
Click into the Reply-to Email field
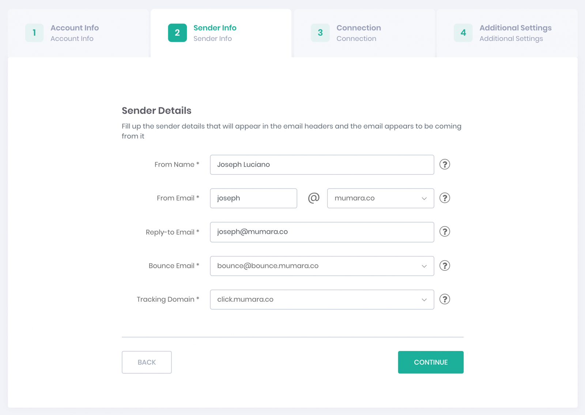tap(322, 232)
